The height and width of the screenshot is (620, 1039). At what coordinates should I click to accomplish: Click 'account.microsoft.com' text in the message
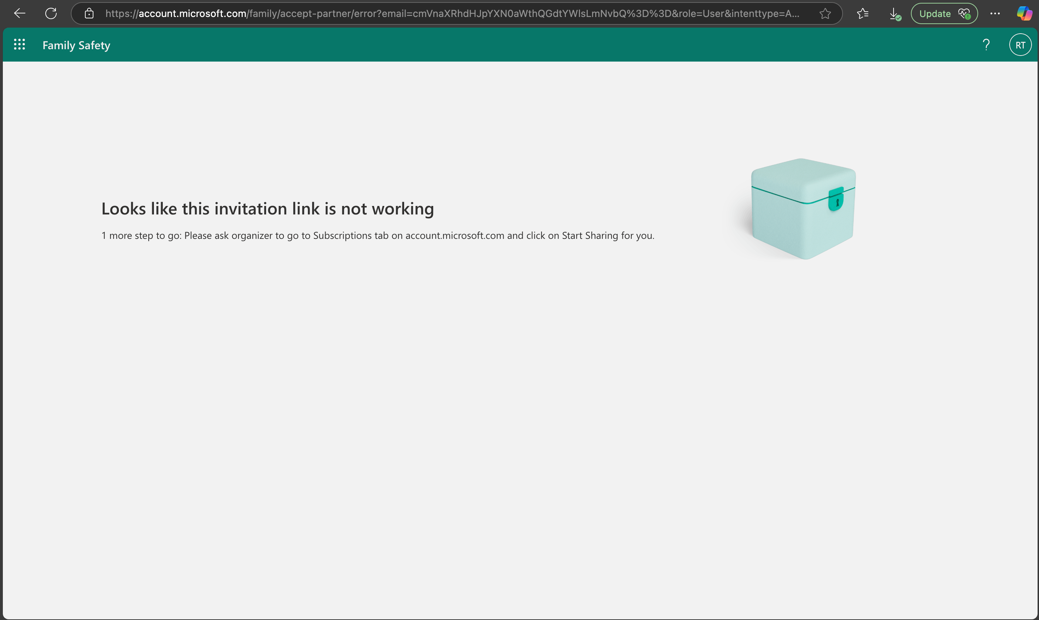pos(454,236)
